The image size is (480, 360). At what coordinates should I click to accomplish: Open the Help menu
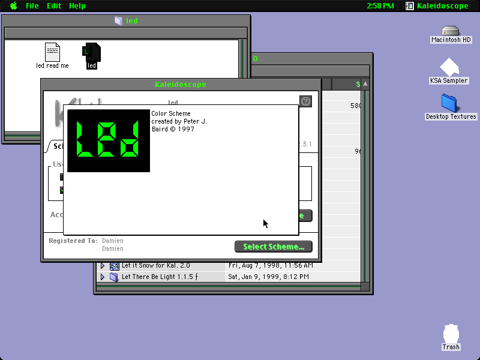coord(77,6)
